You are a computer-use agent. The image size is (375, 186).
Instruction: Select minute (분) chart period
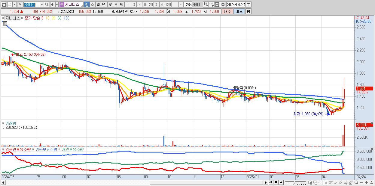[x=110, y=4]
